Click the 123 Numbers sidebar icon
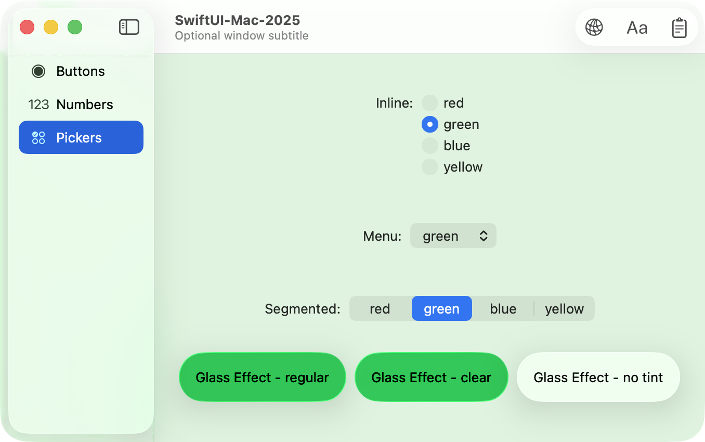The width and height of the screenshot is (705, 442). point(38,105)
